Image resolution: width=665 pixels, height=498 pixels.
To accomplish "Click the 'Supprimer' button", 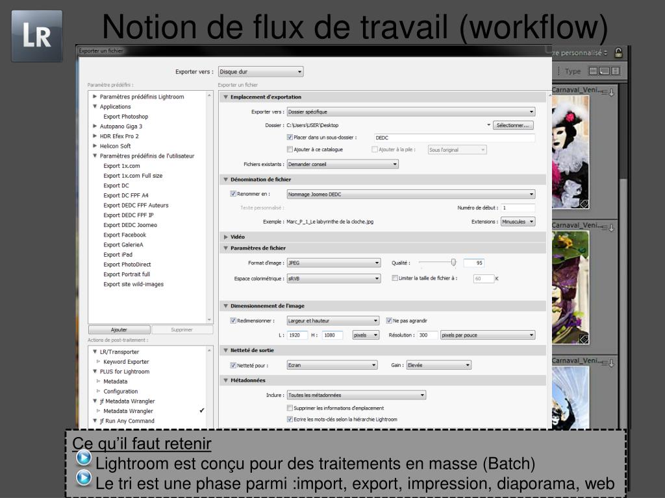I will tap(182, 329).
